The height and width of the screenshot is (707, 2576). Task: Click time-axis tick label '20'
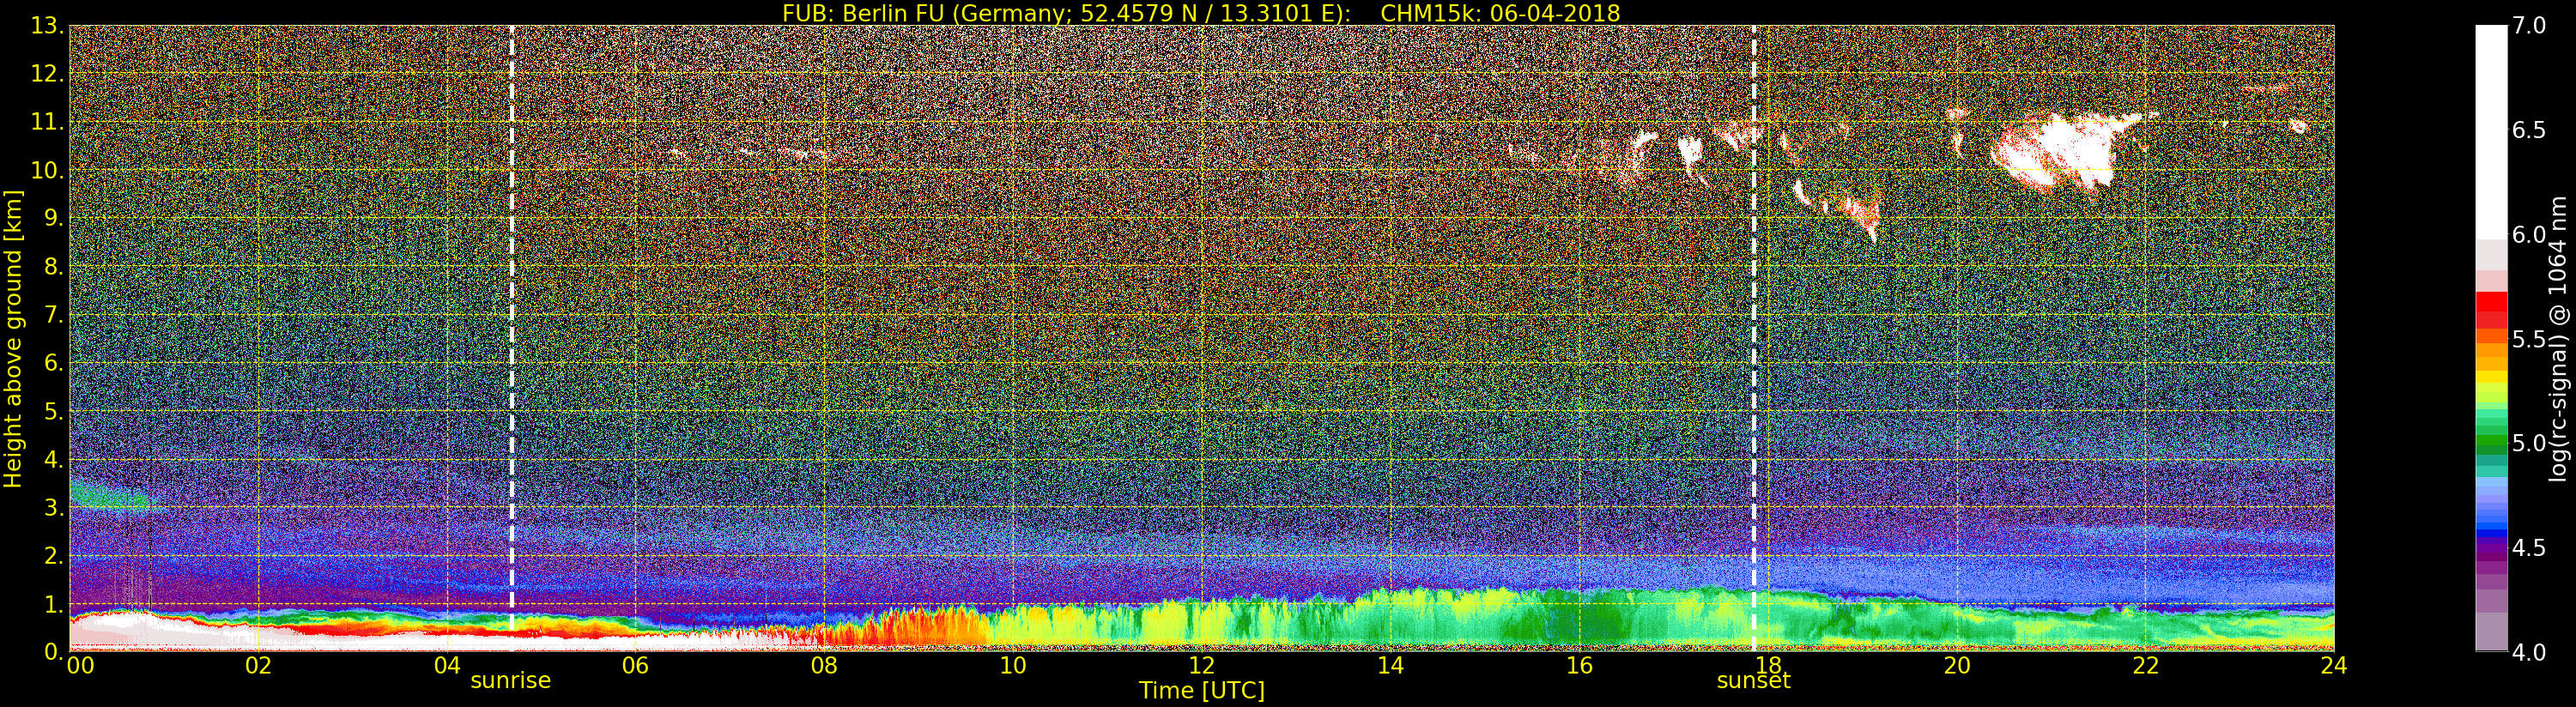tap(1957, 666)
